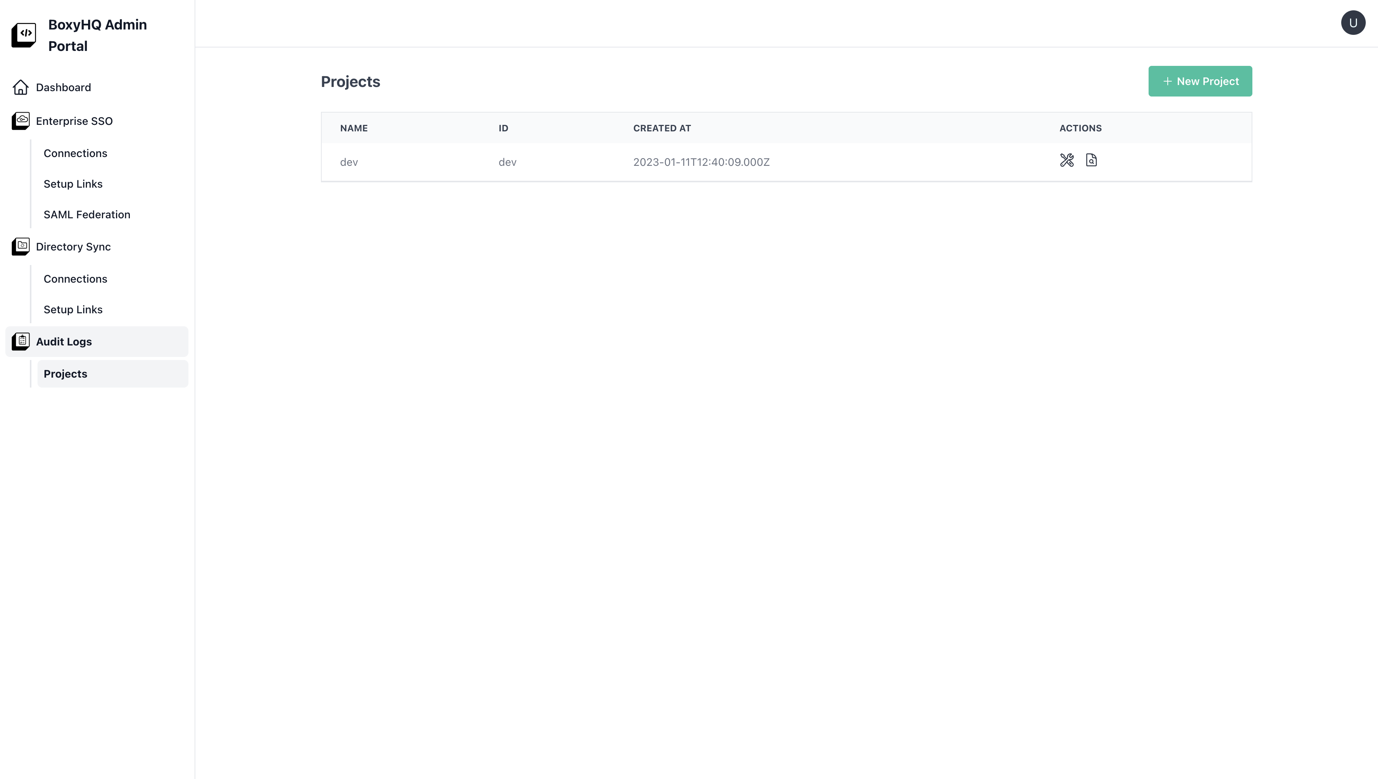Click the Directory Sync folder icon

(21, 247)
